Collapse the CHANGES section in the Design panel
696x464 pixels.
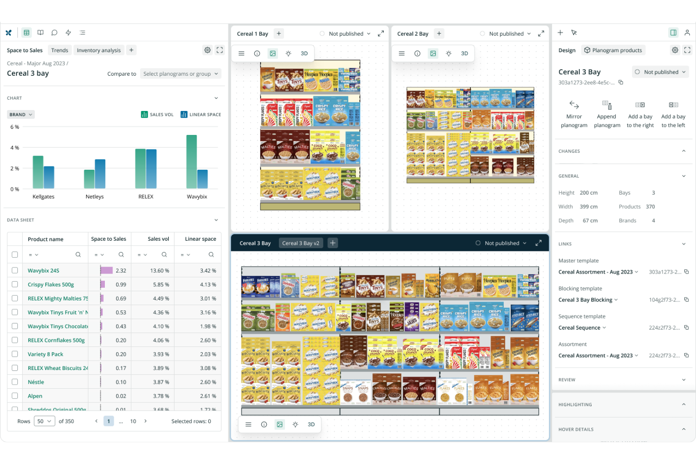click(684, 151)
